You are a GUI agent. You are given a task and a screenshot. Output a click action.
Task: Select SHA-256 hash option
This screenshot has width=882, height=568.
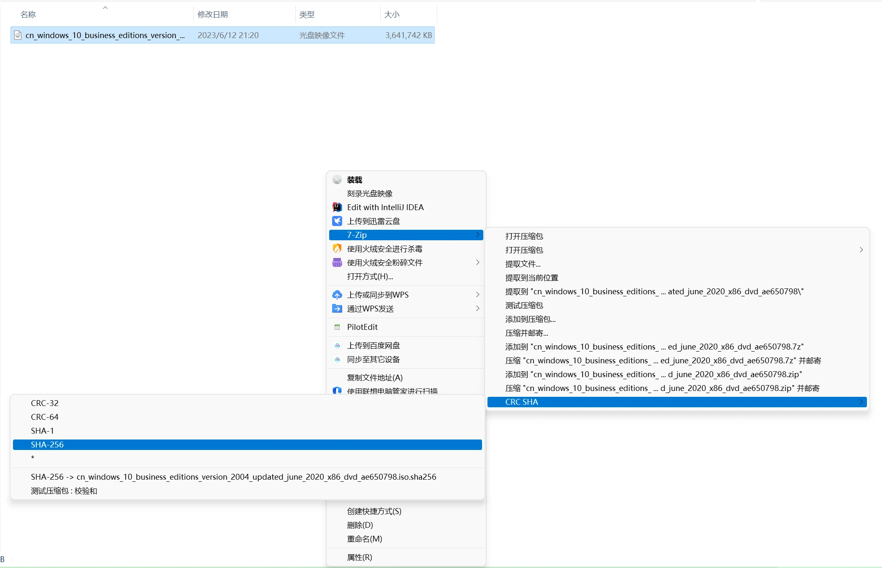pos(248,445)
